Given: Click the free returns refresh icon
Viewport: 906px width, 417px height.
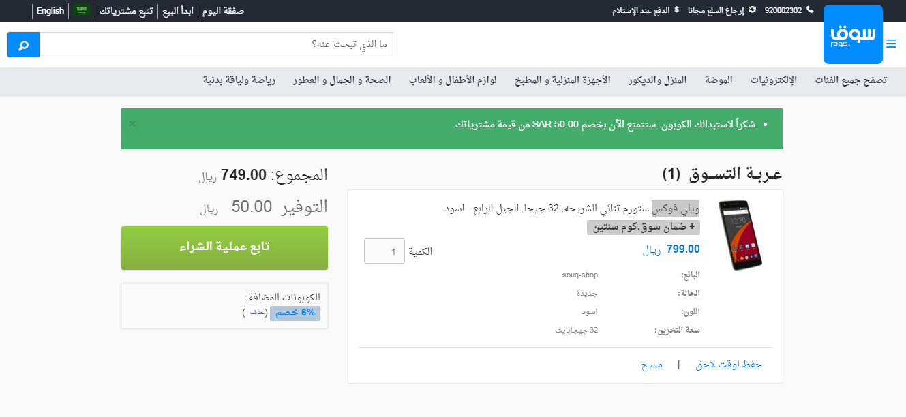Looking at the screenshot, I should [752, 10].
